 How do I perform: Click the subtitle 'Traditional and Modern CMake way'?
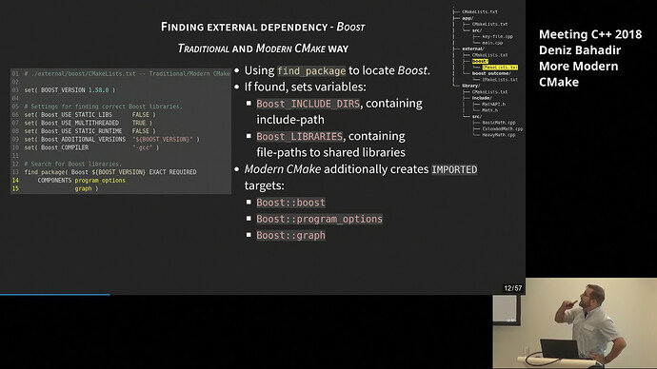coord(263,49)
